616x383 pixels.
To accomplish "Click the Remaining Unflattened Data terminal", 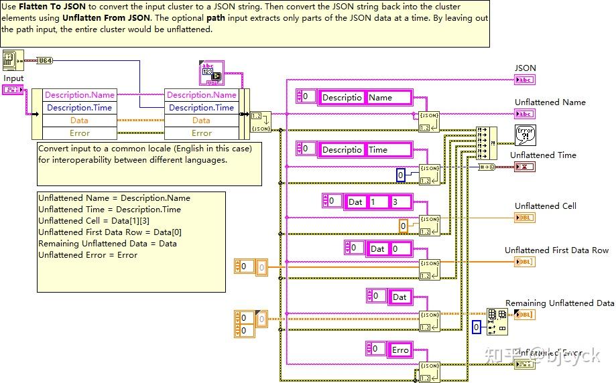I will (x=525, y=314).
